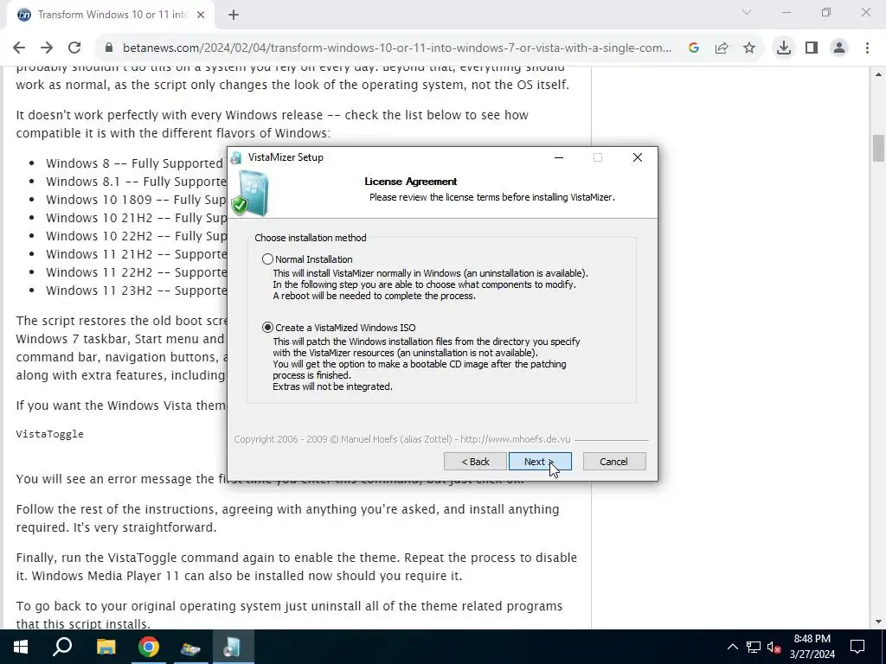Minimize the VistaMizer Setup dialog
This screenshot has width=886, height=664.
pyautogui.click(x=559, y=157)
